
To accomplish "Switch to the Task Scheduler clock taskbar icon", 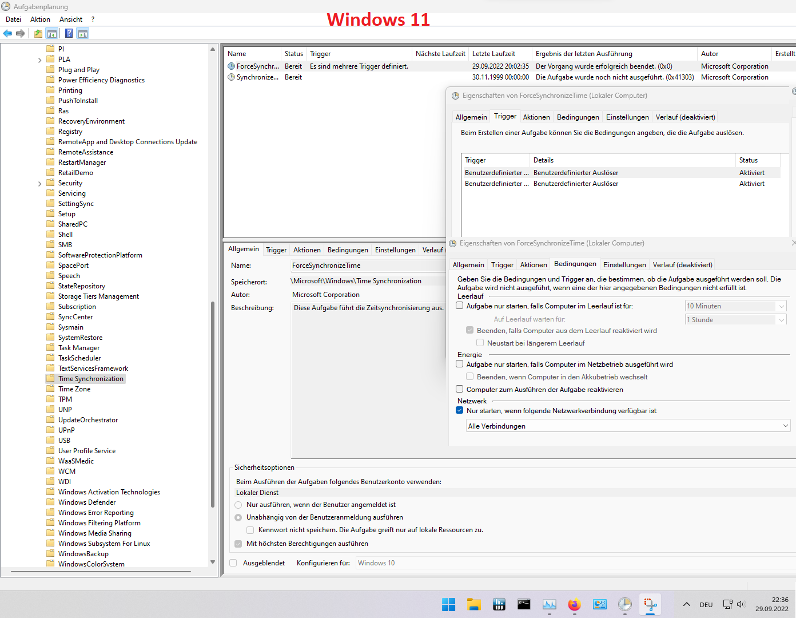I will tap(624, 604).
